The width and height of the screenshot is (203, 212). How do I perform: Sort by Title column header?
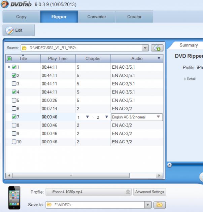[x=23, y=59]
